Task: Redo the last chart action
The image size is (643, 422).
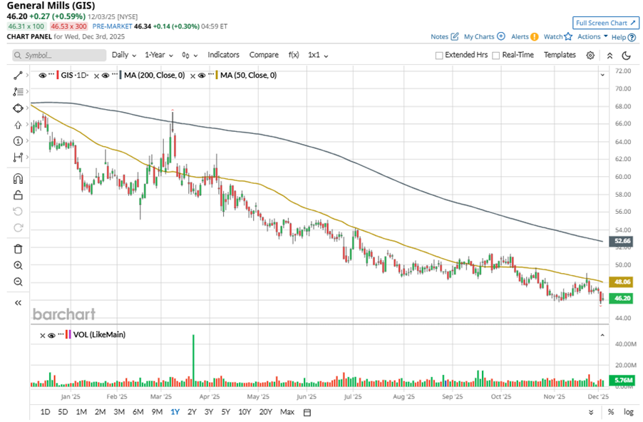Action: pos(18,228)
